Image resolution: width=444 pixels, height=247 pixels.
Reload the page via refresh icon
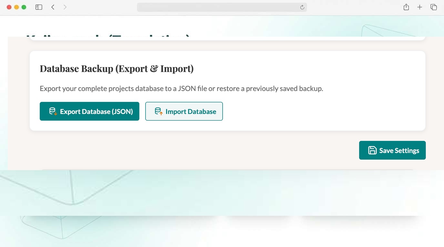pos(302,7)
